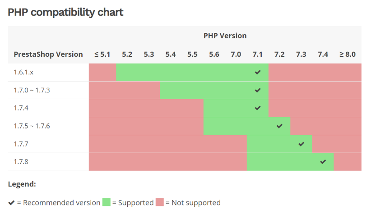Click the legend's Recommended version checkmark icon

click(x=11, y=203)
